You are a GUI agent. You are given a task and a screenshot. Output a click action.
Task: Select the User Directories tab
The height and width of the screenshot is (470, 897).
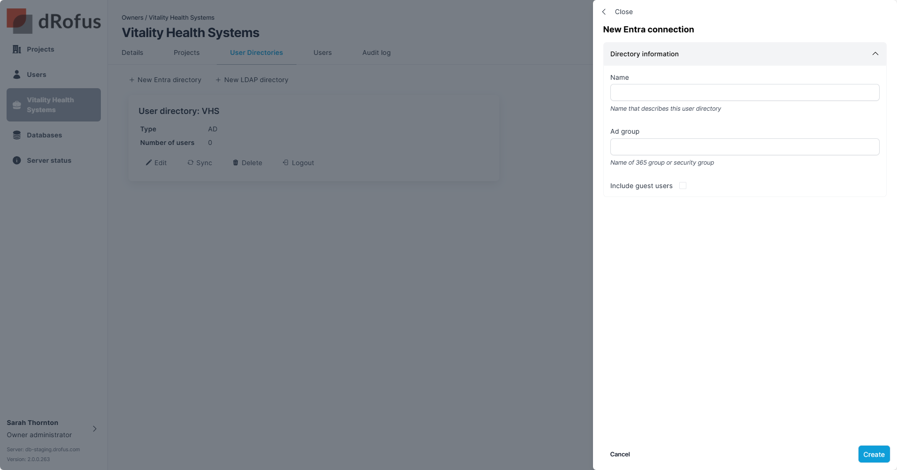(x=256, y=53)
